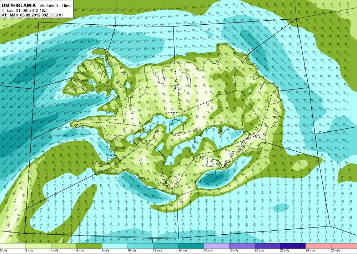The height and width of the screenshot is (254, 357).
Task: Click the dark teal 14–16 m/s legend swatch
Action: point(191,246)
